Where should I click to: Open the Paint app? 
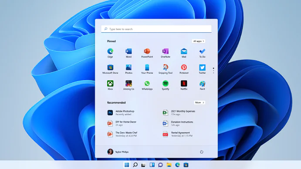[202, 85]
